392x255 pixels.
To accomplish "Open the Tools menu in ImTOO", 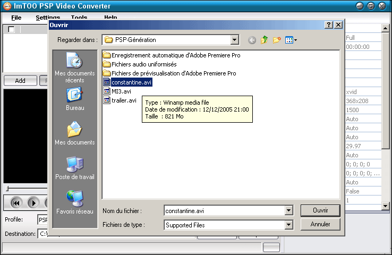I will pyautogui.click(x=79, y=17).
